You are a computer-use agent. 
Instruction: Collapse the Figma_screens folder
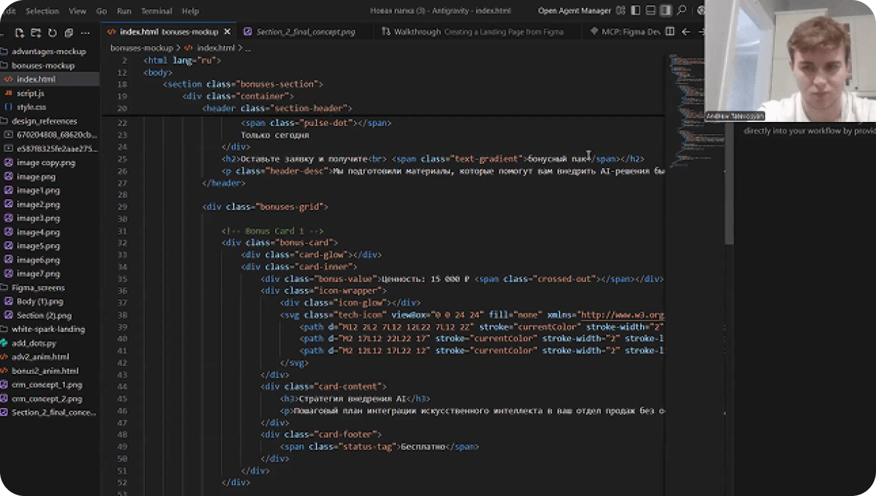[x=38, y=288]
